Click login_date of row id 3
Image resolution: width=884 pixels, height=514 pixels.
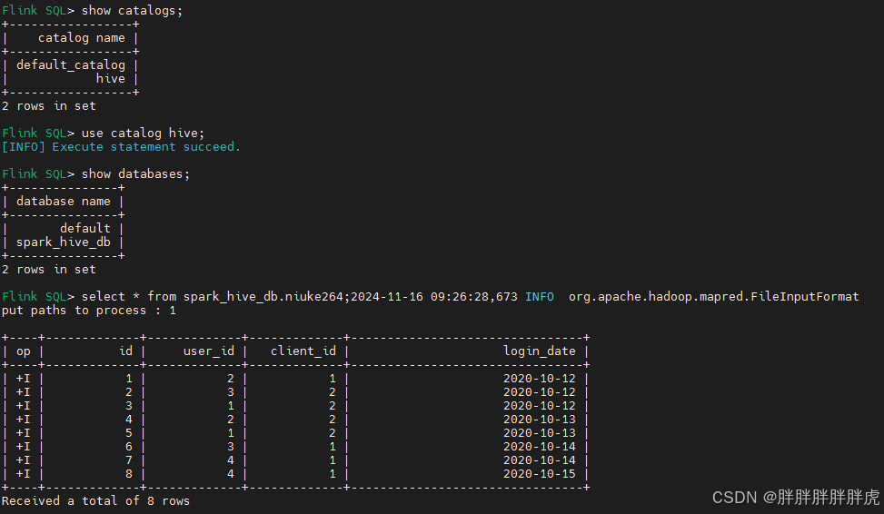540,406
